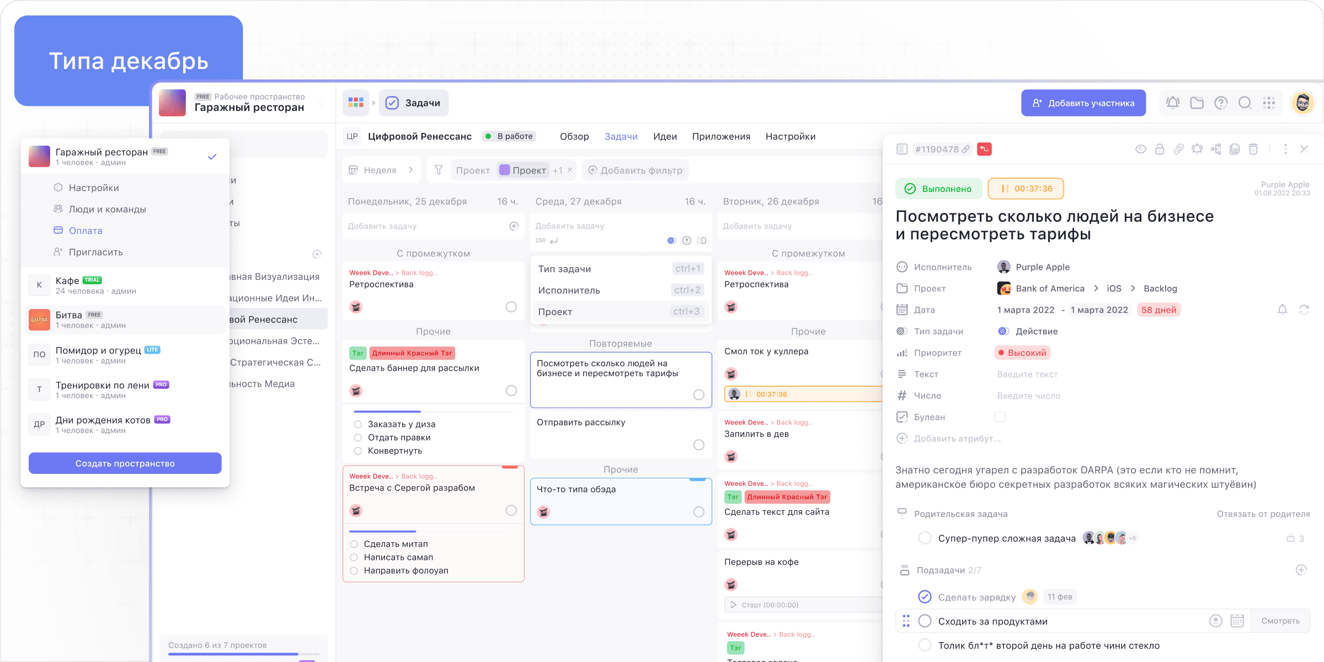Click the filter funnel icon

(439, 170)
